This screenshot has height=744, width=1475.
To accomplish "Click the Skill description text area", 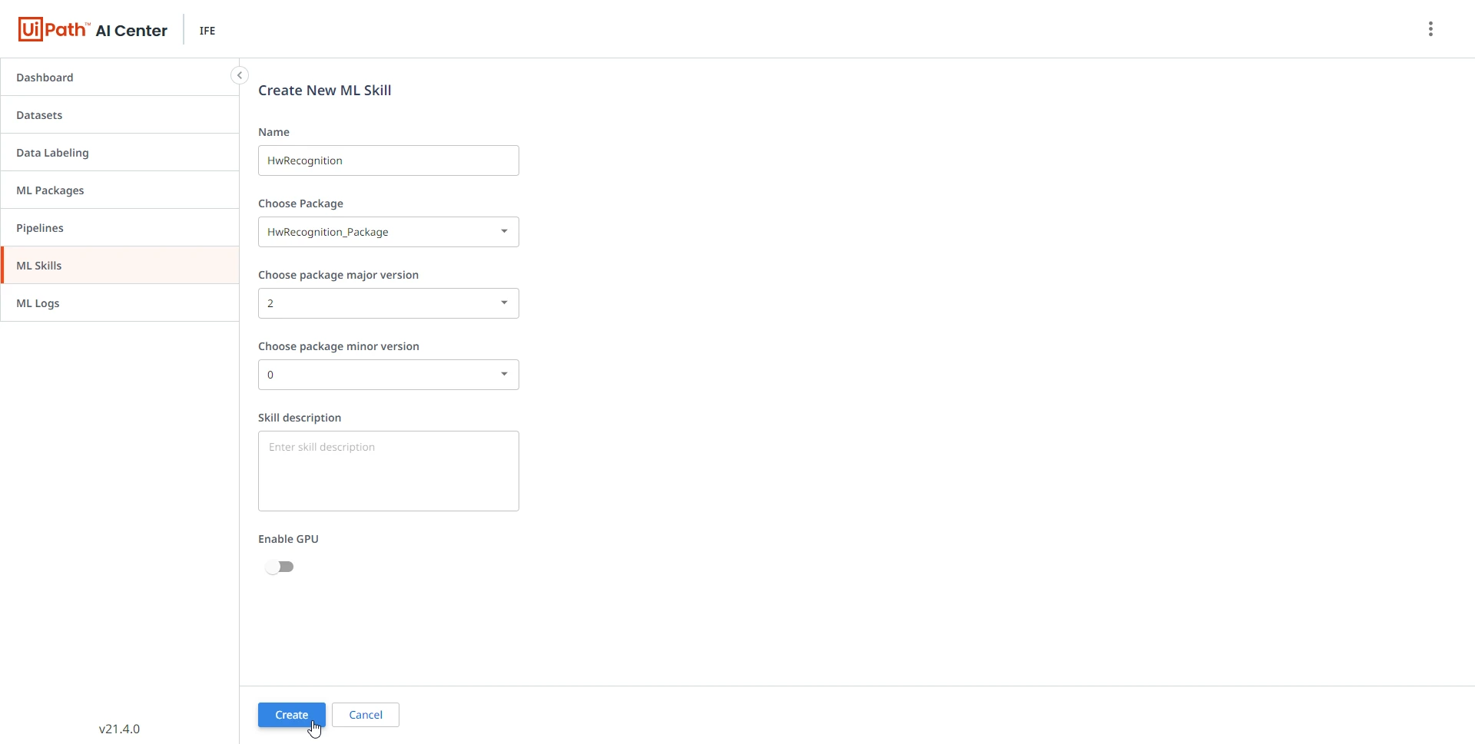I will click(389, 471).
